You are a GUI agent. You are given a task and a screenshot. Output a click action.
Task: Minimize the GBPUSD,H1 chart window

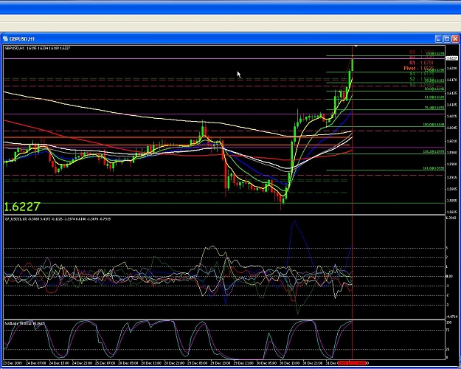pyautogui.click(x=439, y=39)
